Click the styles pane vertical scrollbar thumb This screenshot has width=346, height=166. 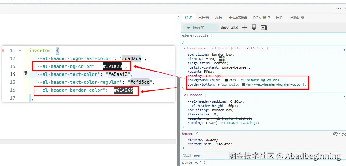(178, 121)
